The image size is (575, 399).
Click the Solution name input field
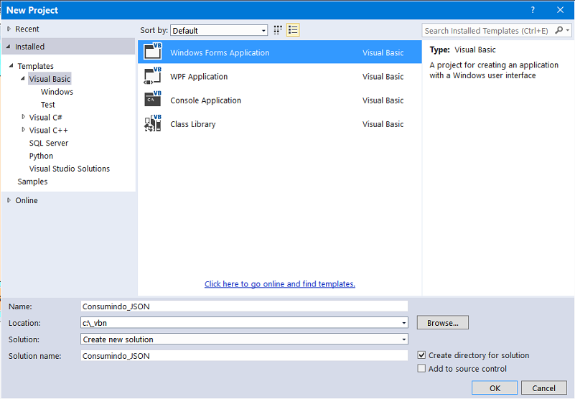coord(244,356)
